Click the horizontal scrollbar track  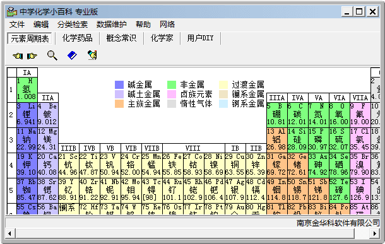click(362, 233)
